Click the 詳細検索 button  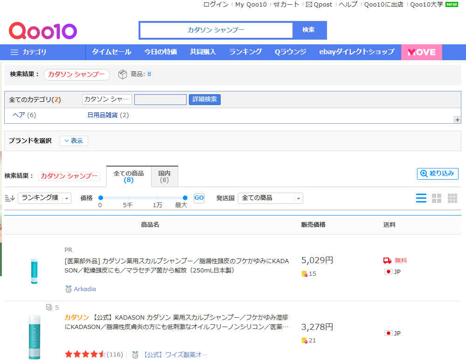click(x=205, y=99)
